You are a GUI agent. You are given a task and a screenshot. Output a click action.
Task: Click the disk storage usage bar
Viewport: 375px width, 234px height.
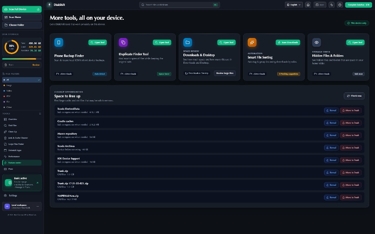coord(22,59)
